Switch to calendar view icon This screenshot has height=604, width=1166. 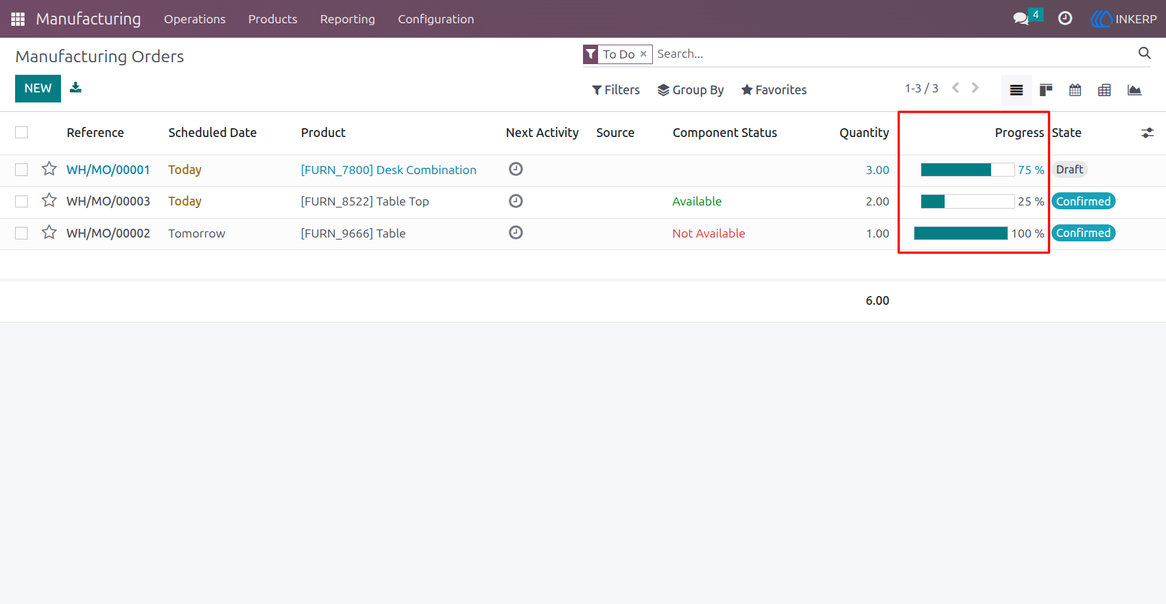click(1075, 90)
